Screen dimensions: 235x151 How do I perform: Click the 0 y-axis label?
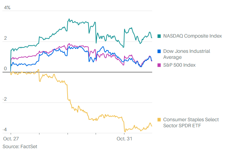click(4, 69)
